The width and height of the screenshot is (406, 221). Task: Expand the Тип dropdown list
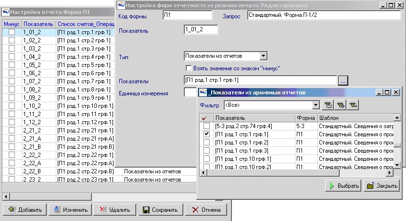(x=263, y=56)
